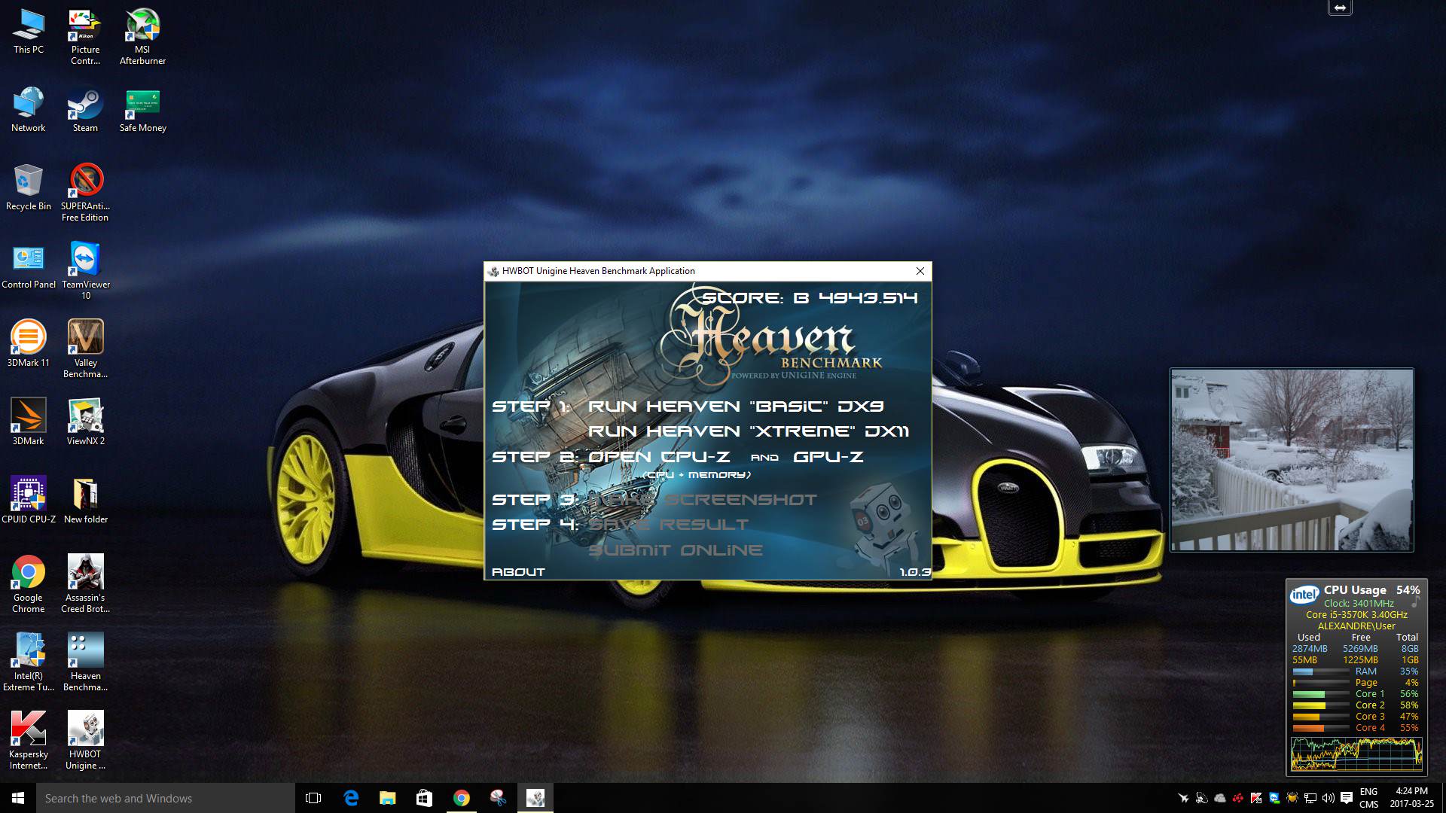Click the OneDrive cloud tray icon

pos(1220,798)
